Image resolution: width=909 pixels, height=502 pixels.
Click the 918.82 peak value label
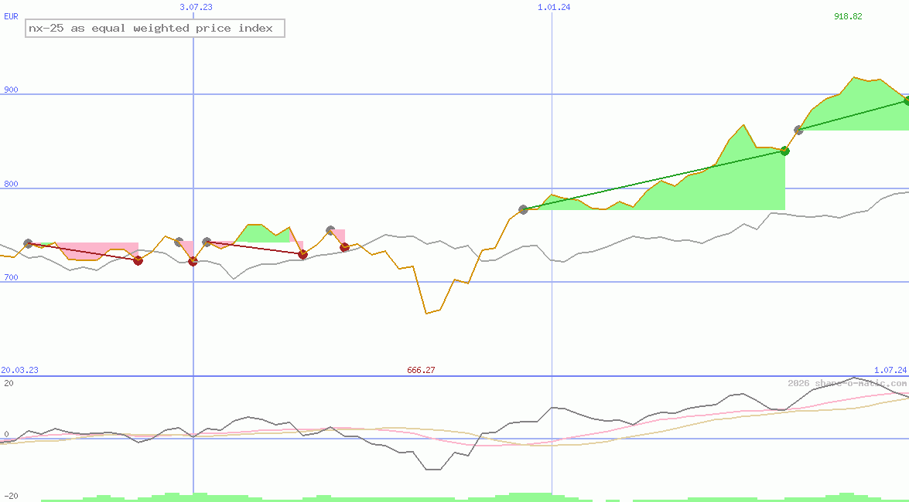pyautogui.click(x=849, y=15)
